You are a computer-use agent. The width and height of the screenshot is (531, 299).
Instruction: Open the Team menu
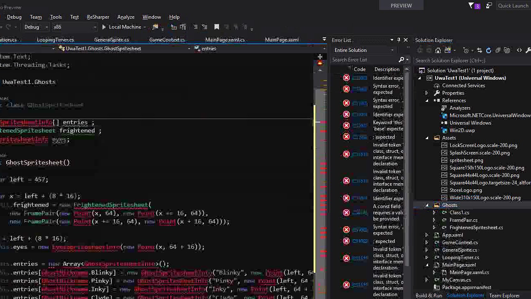point(36,17)
